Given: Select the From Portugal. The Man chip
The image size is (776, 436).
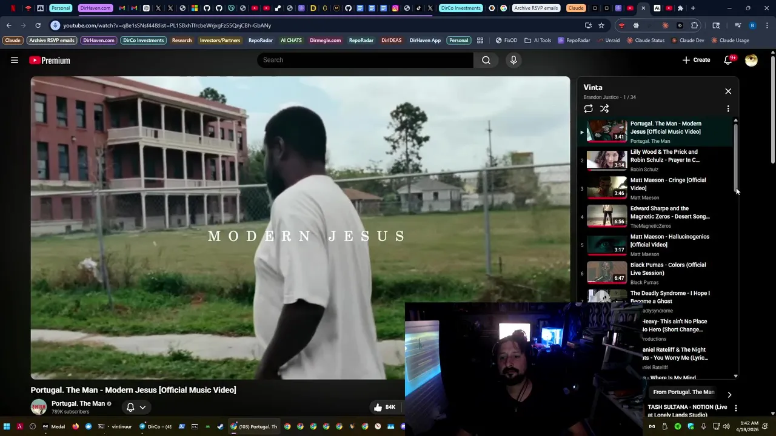Looking at the screenshot, I should click(x=684, y=392).
